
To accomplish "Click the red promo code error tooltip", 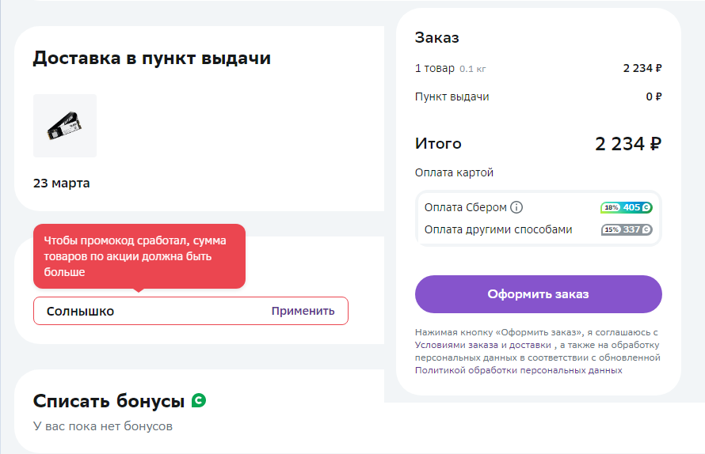I will (x=139, y=256).
